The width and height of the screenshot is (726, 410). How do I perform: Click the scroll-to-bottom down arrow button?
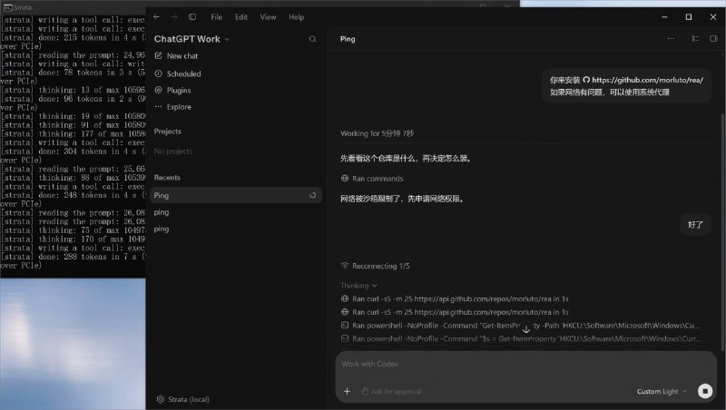pyautogui.click(x=526, y=329)
